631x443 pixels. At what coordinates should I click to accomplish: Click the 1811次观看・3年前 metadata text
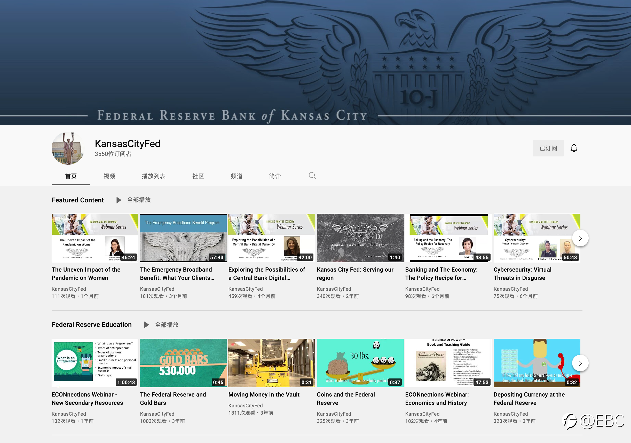[x=251, y=413]
